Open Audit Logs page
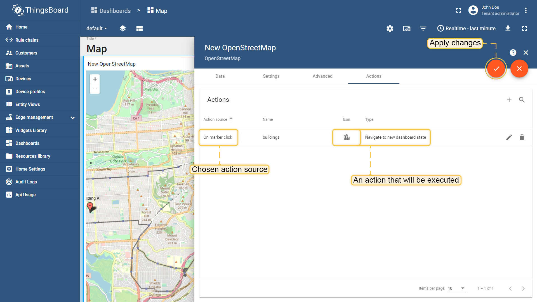The width and height of the screenshot is (537, 302). [x=40, y=182]
